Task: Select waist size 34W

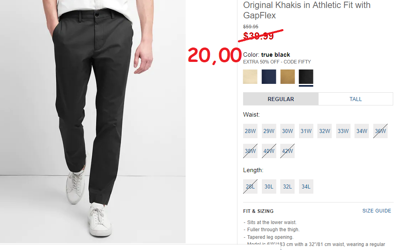Action: [x=362, y=131]
